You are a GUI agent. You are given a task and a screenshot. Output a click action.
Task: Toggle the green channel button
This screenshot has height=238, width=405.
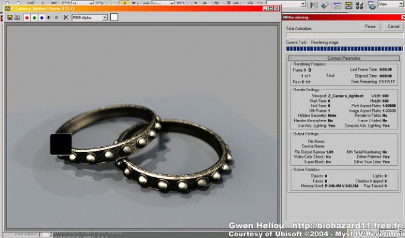pyautogui.click(x=34, y=17)
